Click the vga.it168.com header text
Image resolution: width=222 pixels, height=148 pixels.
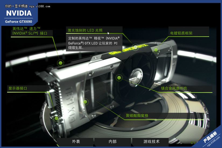point(40,6)
